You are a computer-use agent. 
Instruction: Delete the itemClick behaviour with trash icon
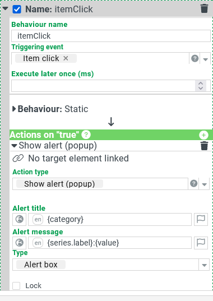(x=204, y=9)
